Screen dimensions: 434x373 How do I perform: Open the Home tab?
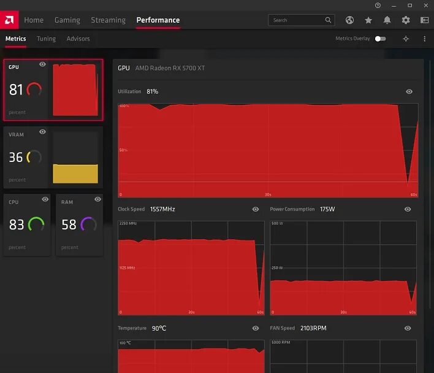click(34, 20)
